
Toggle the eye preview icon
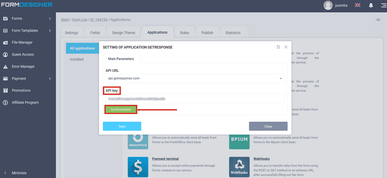[x=378, y=20]
